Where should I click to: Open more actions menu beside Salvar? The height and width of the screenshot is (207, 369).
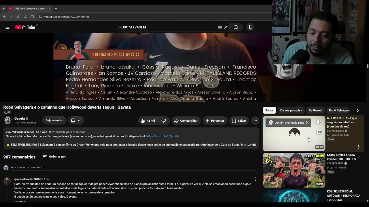click(x=255, y=121)
